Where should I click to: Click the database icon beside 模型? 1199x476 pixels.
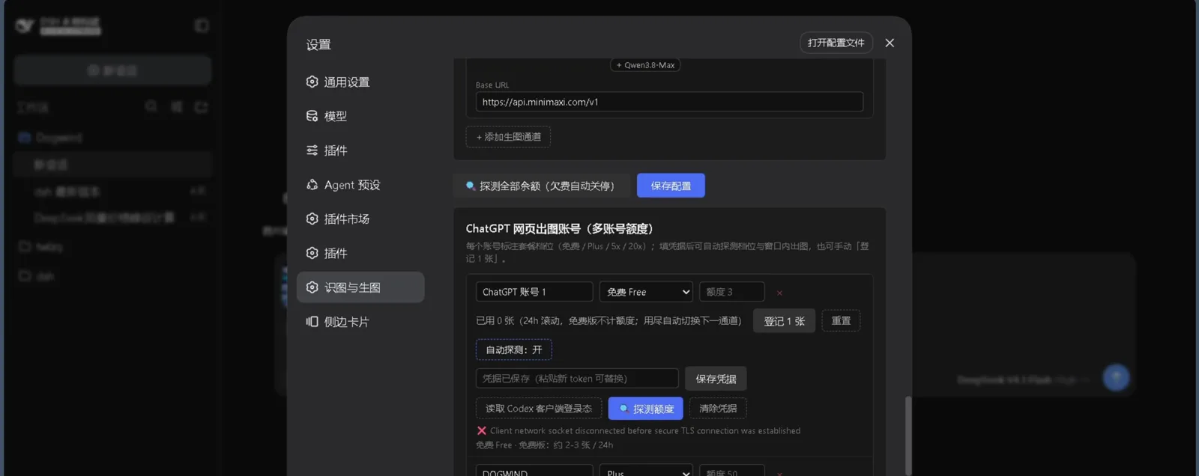pos(312,116)
